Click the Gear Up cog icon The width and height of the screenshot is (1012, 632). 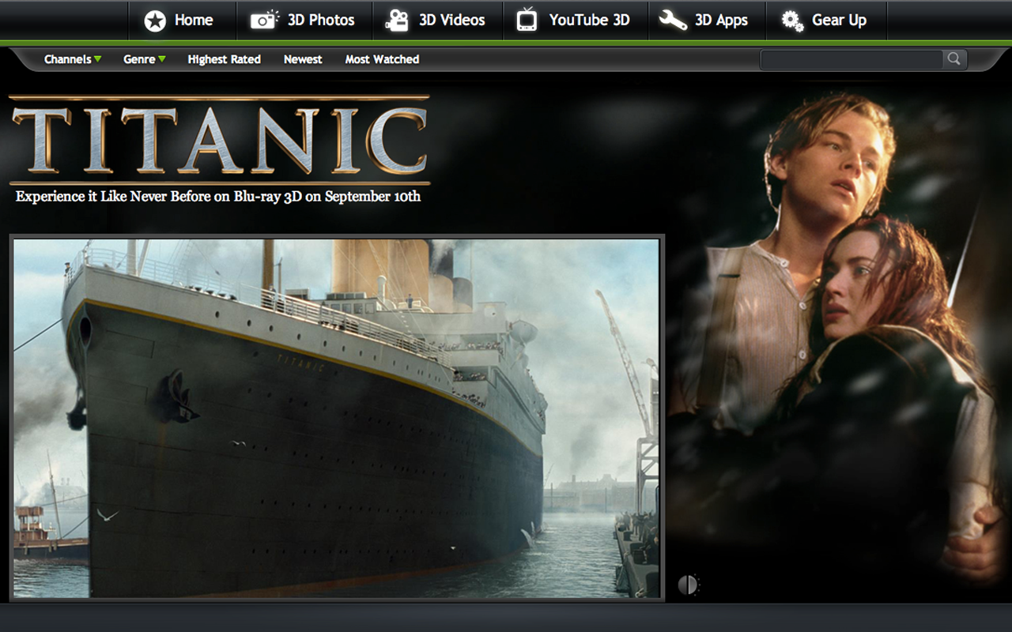(792, 21)
